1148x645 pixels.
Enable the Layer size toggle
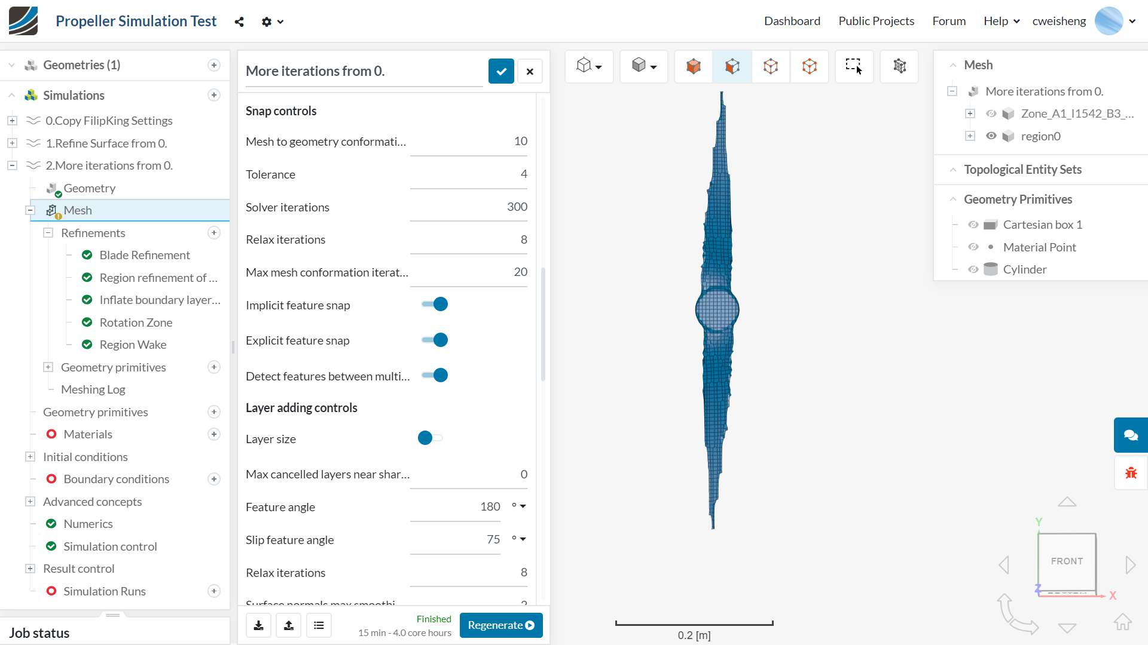pyautogui.click(x=430, y=438)
